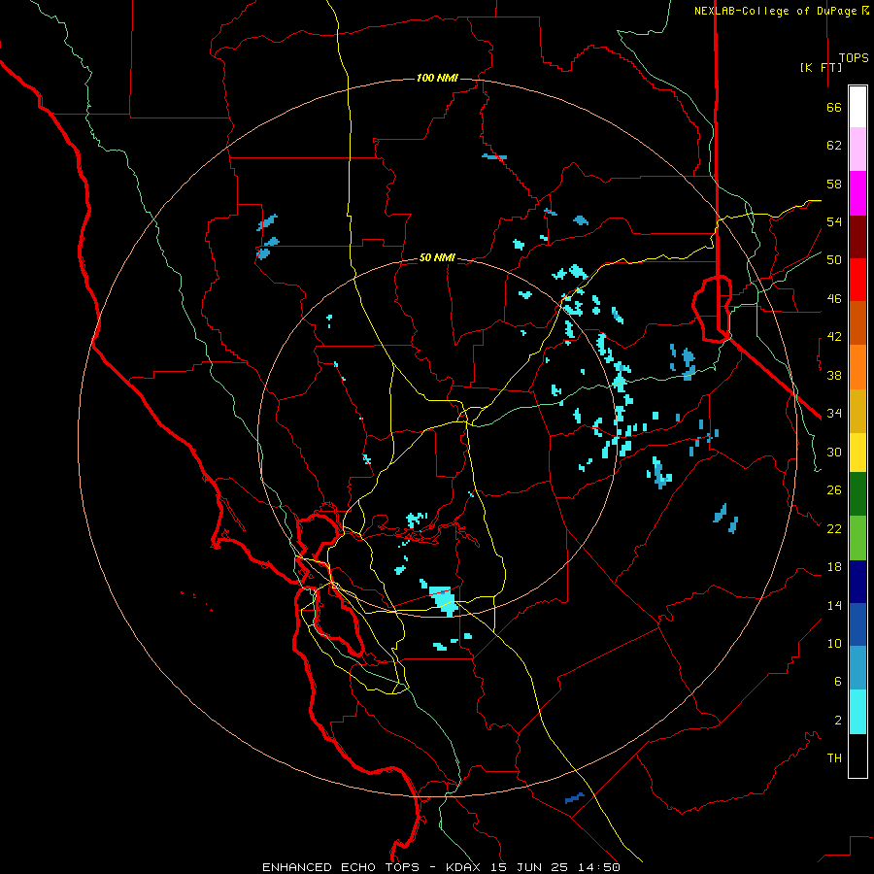
Task: Click the medium blue legend swatch
Action: 857,624
